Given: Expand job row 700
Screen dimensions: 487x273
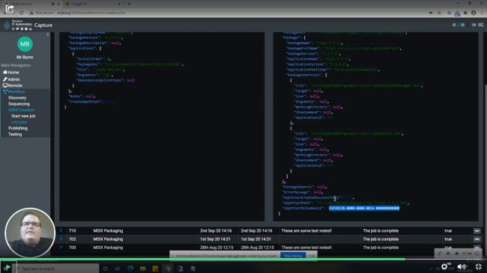Looking at the screenshot, I should 61,248.
